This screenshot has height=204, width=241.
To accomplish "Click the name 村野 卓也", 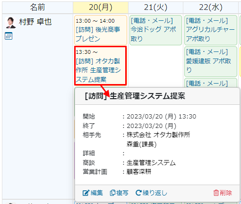I will pyautogui.click(x=35, y=22).
